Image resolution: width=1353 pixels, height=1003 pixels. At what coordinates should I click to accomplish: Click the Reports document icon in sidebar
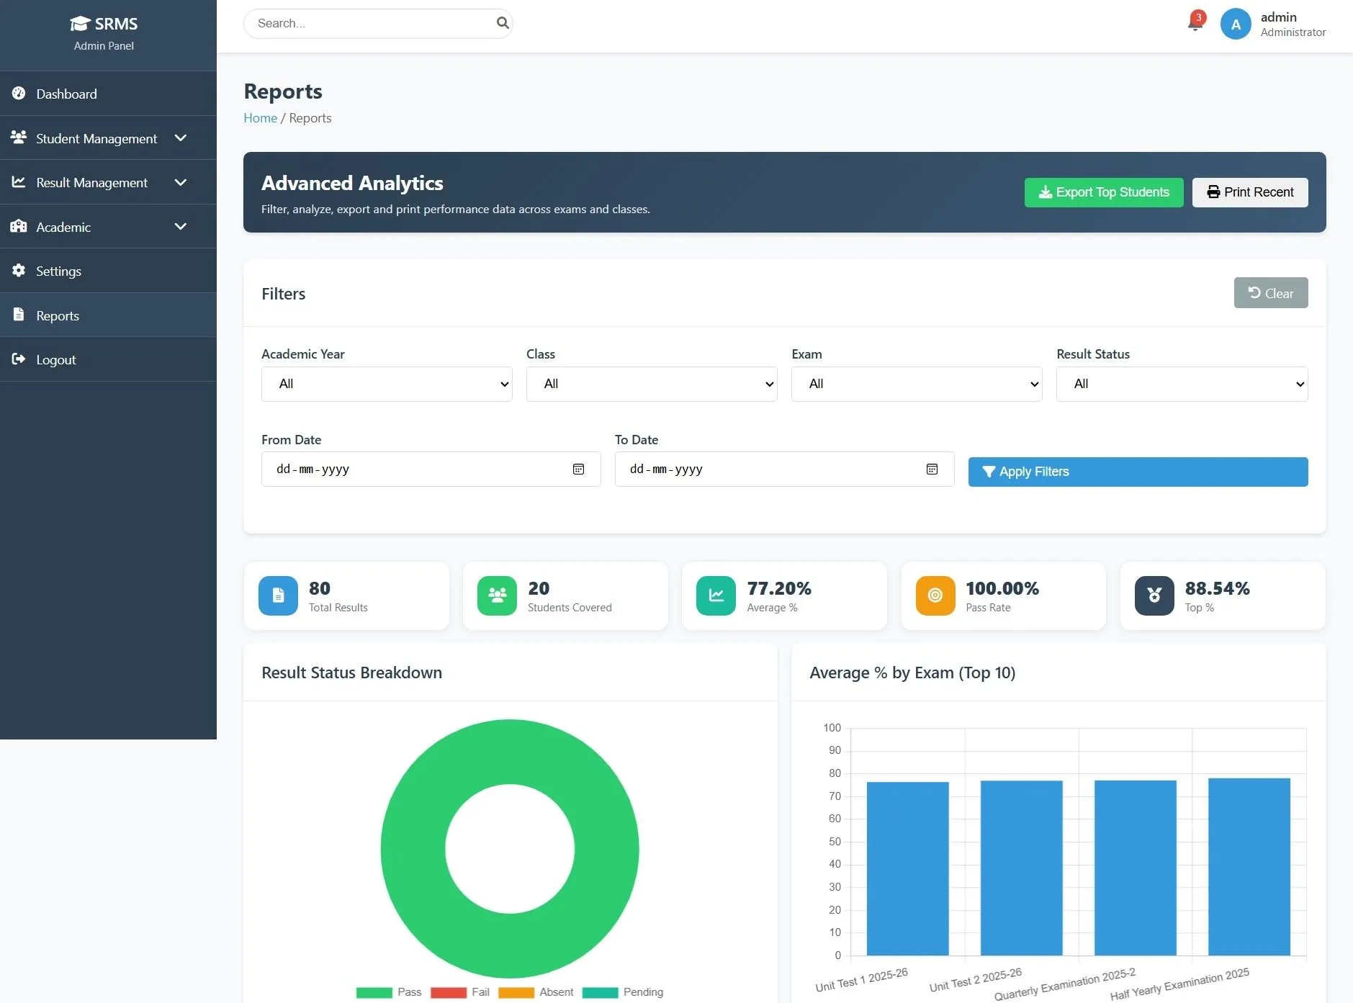tap(17, 315)
